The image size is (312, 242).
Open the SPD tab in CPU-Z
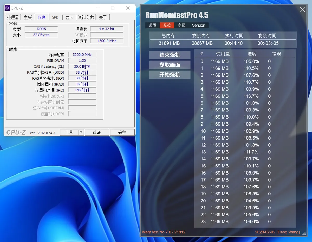pos(55,17)
